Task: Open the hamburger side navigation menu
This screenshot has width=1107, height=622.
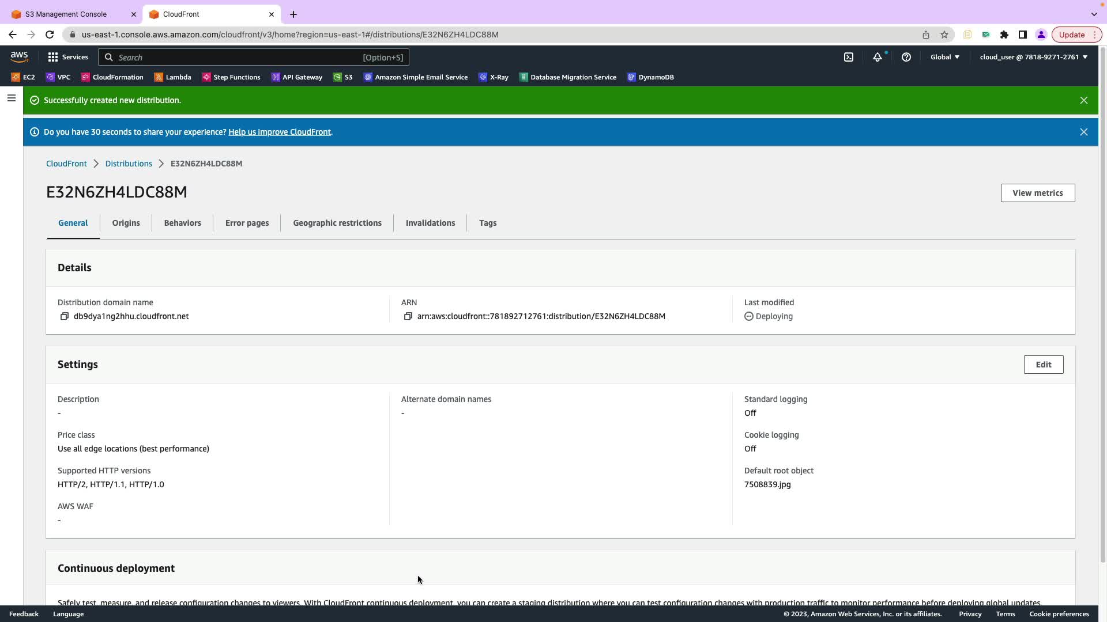Action: [x=11, y=98]
